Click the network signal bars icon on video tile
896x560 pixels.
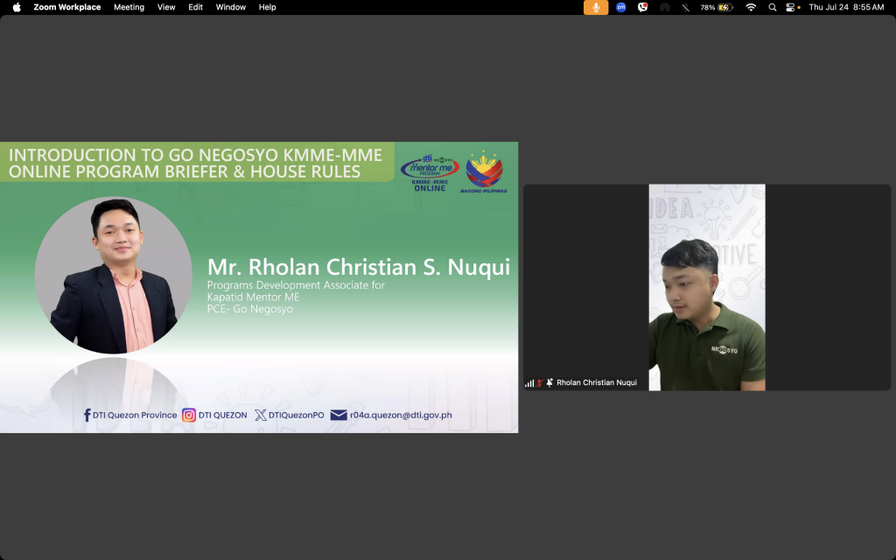[529, 383]
